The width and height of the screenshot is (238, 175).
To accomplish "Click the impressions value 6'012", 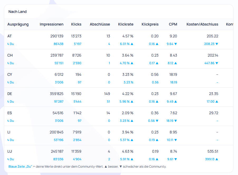I will [59, 75].
